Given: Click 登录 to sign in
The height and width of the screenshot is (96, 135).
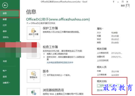Looking at the screenshot, I should 123,6.
